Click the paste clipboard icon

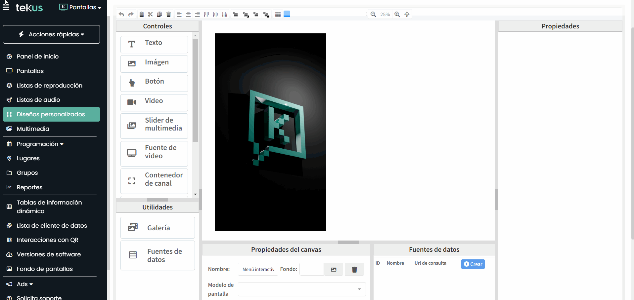coord(141,14)
